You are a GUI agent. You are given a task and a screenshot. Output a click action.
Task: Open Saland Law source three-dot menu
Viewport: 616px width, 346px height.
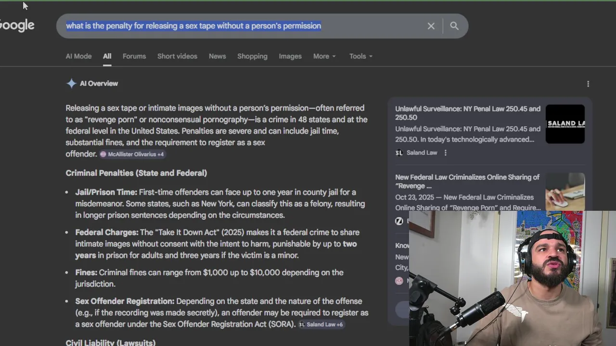point(445,153)
